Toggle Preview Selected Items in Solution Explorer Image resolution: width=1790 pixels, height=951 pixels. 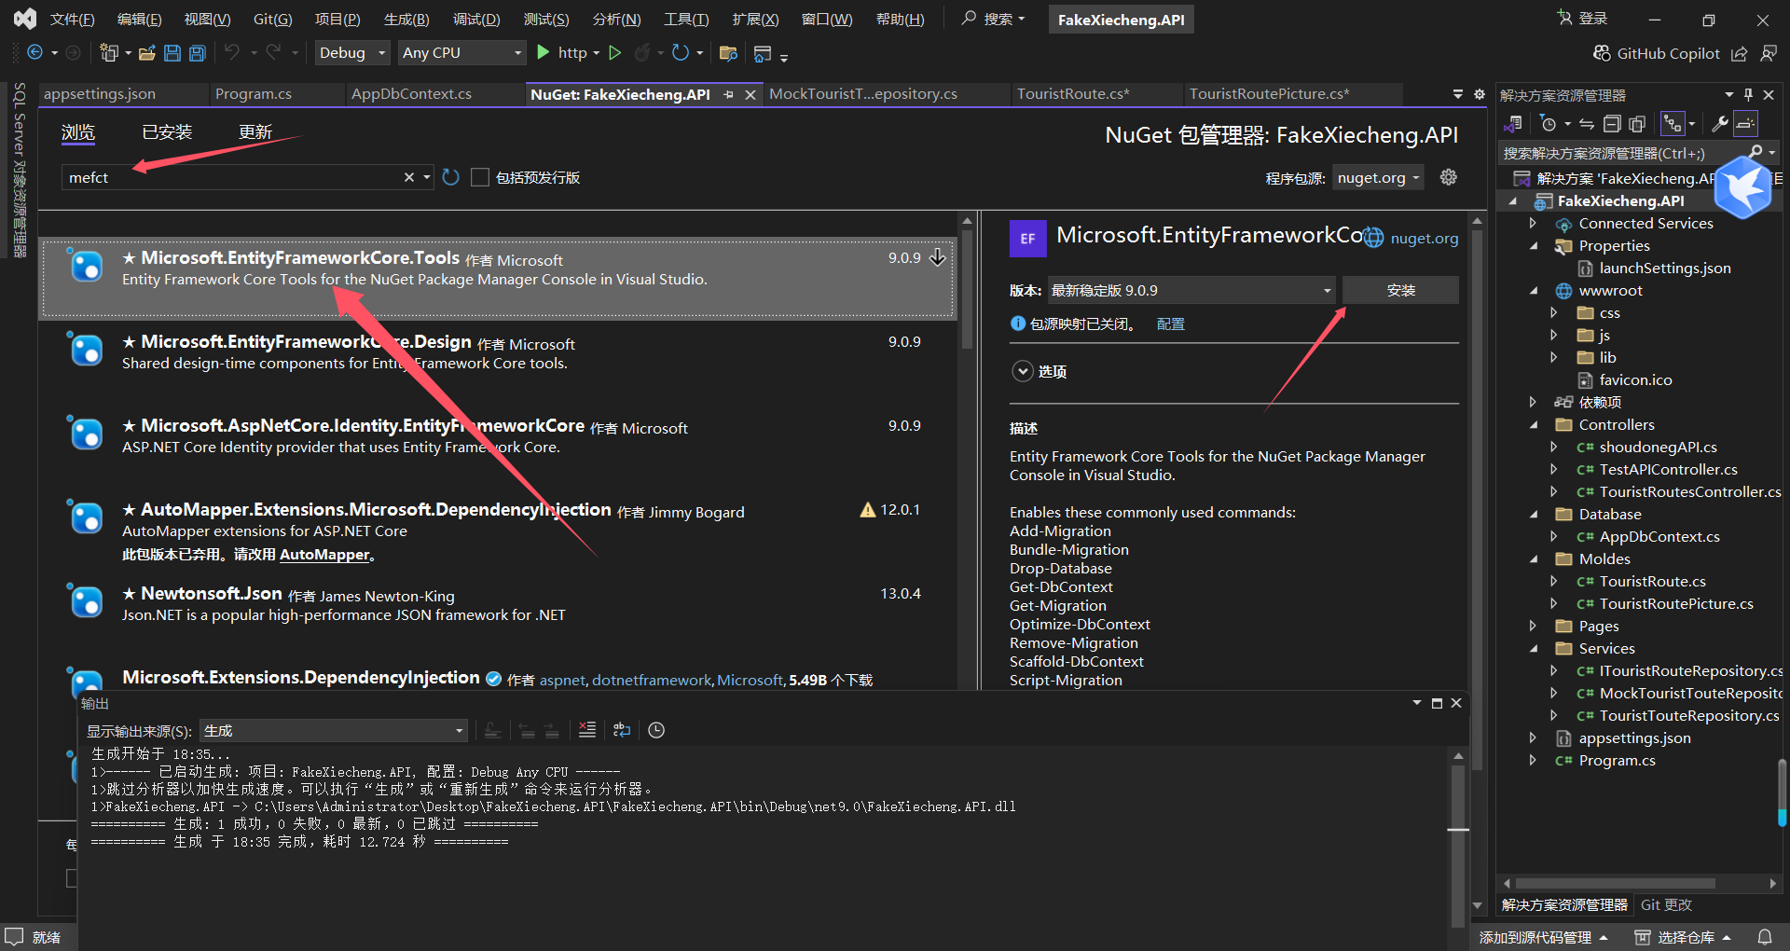click(1746, 124)
